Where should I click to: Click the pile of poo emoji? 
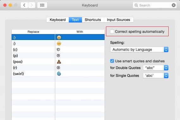pyautogui.click(x=59, y=62)
